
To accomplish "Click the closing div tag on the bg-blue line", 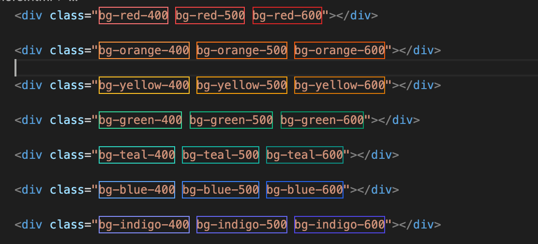I will click(378, 190).
